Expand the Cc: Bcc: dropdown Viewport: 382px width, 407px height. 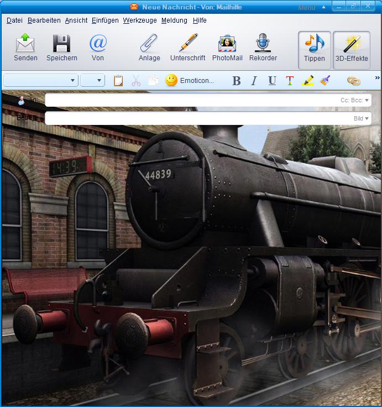pos(354,100)
